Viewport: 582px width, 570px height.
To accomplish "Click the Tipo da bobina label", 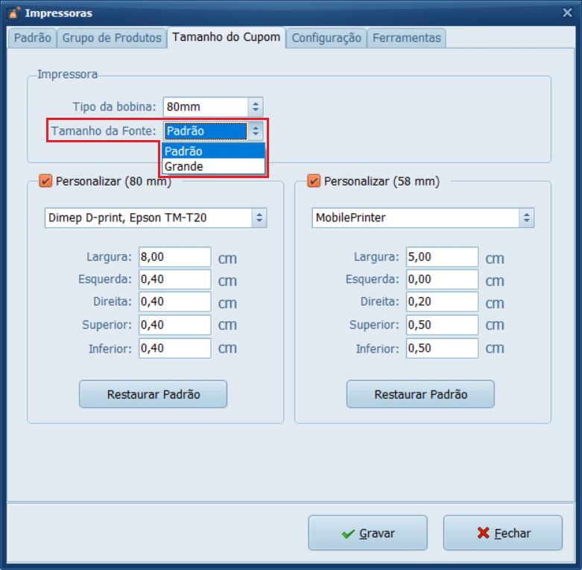I will [114, 107].
